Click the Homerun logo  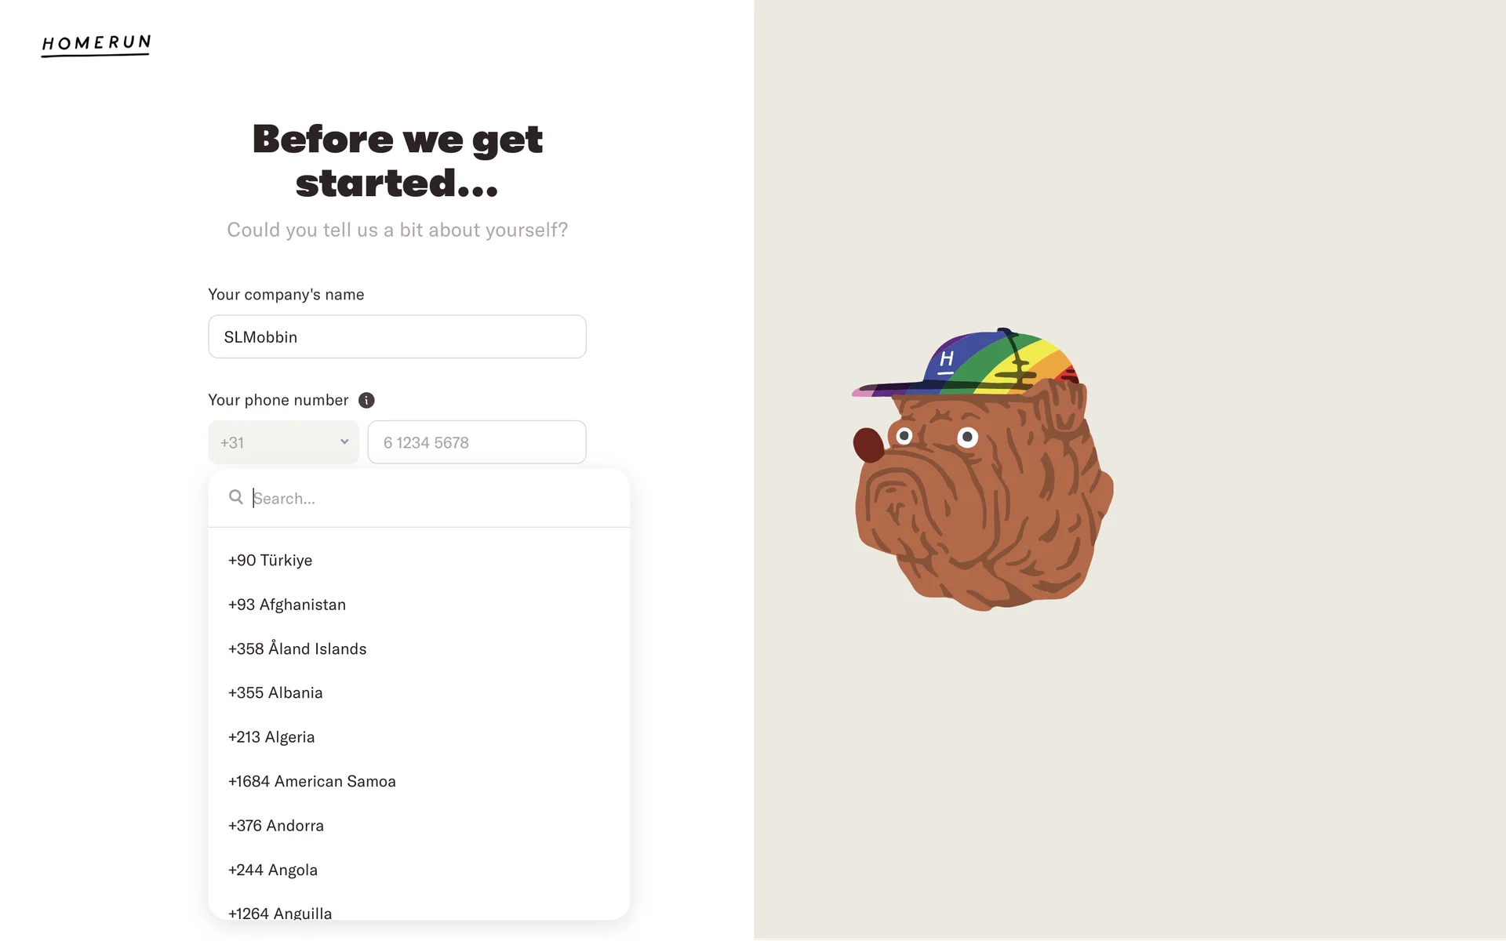pos(96,45)
